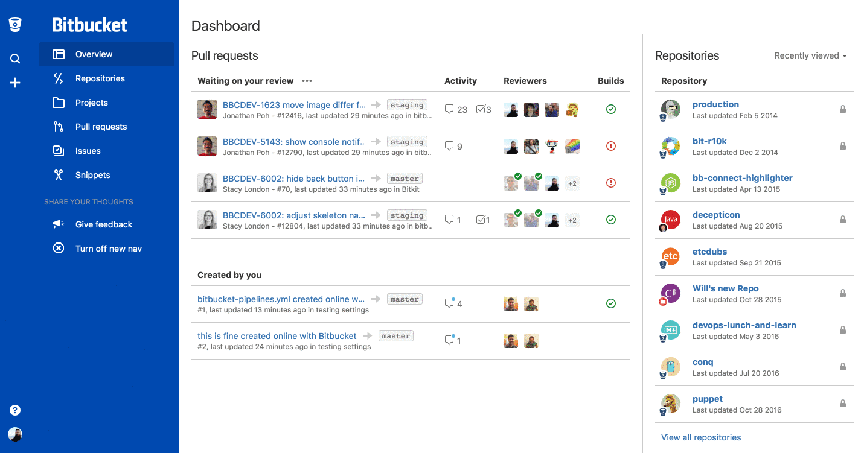Viewport: 864px width, 453px height.
Task: Click the failed build indicator on BBCDEV-5143
Action: click(x=610, y=146)
